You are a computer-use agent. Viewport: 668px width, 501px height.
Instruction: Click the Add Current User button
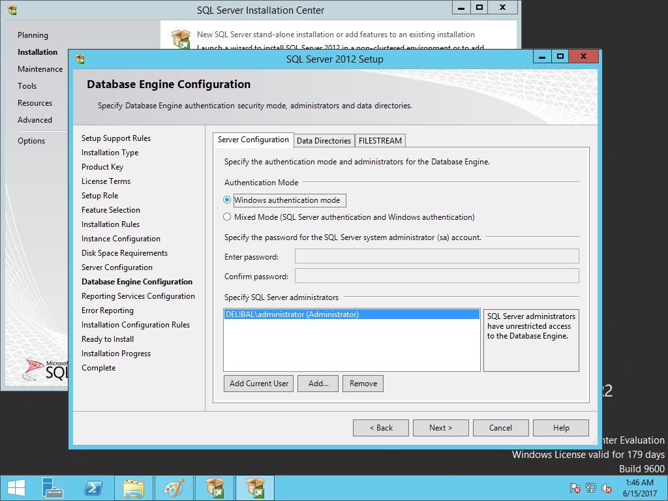[x=258, y=384]
